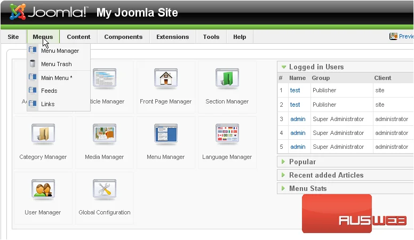Select Links menu in dropdown
Screen dimensions: 414x240
pyautogui.click(x=48, y=104)
